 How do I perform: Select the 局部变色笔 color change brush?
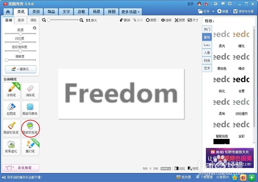pyautogui.click(x=30, y=128)
